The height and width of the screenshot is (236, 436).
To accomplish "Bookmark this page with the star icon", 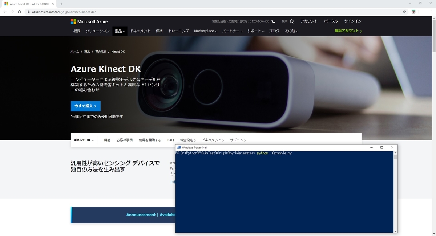I will coord(404,12).
